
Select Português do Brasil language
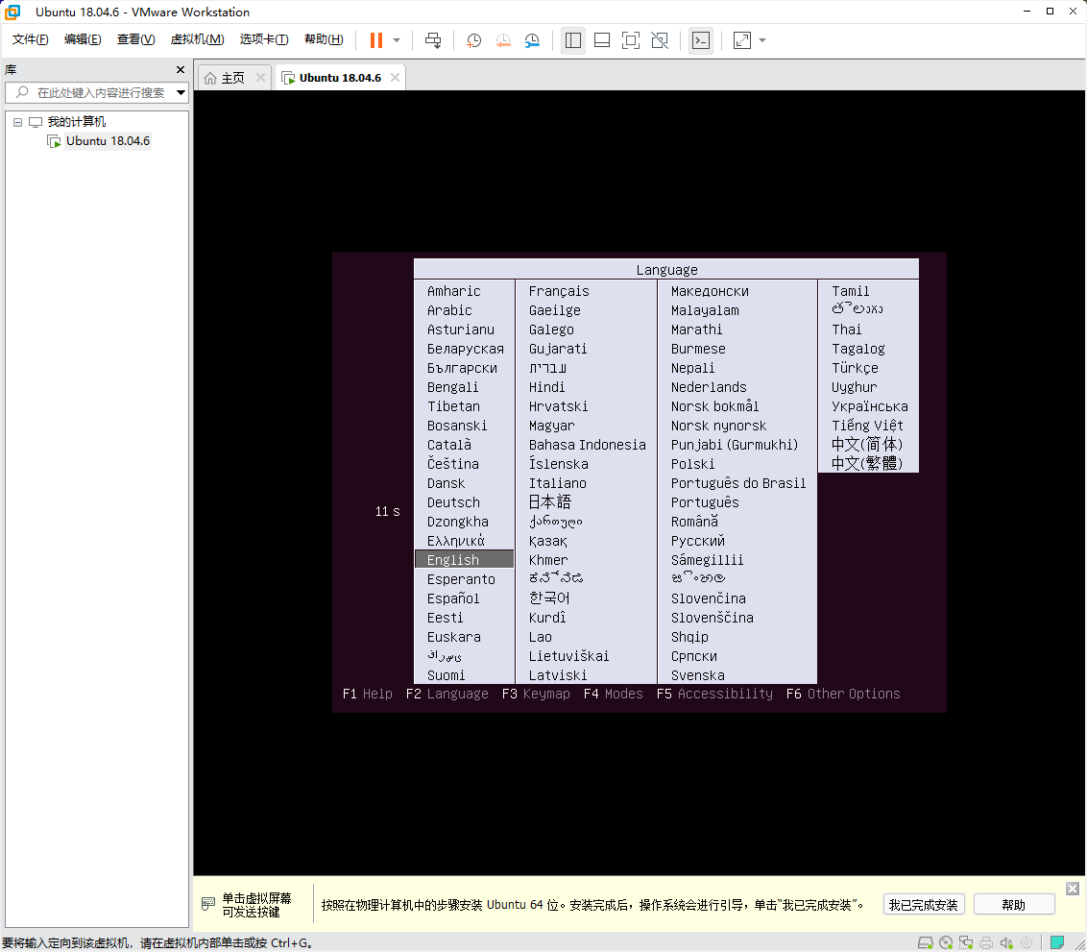[x=738, y=483]
